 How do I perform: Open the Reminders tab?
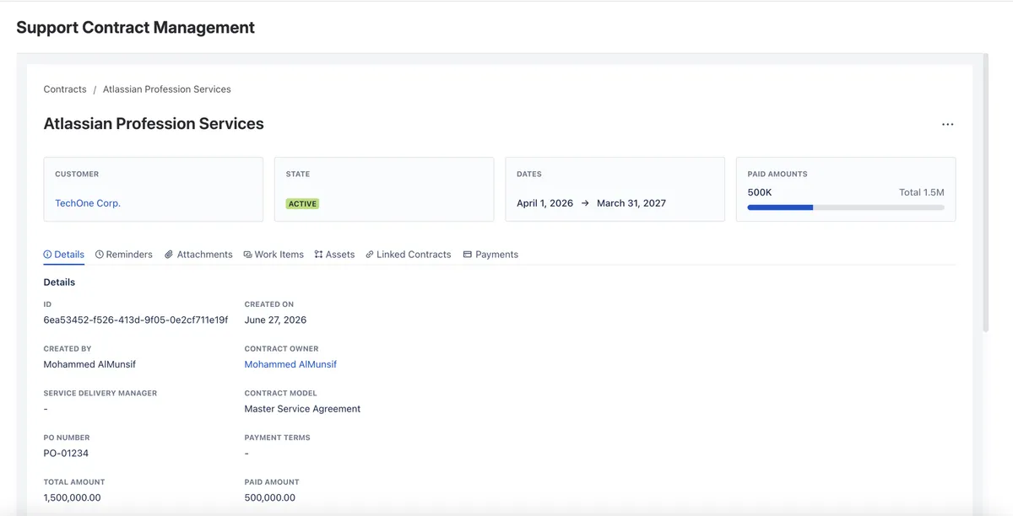[x=124, y=255]
